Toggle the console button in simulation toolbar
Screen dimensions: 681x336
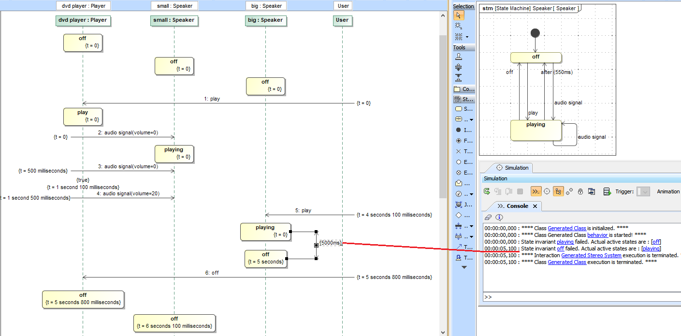536,191
